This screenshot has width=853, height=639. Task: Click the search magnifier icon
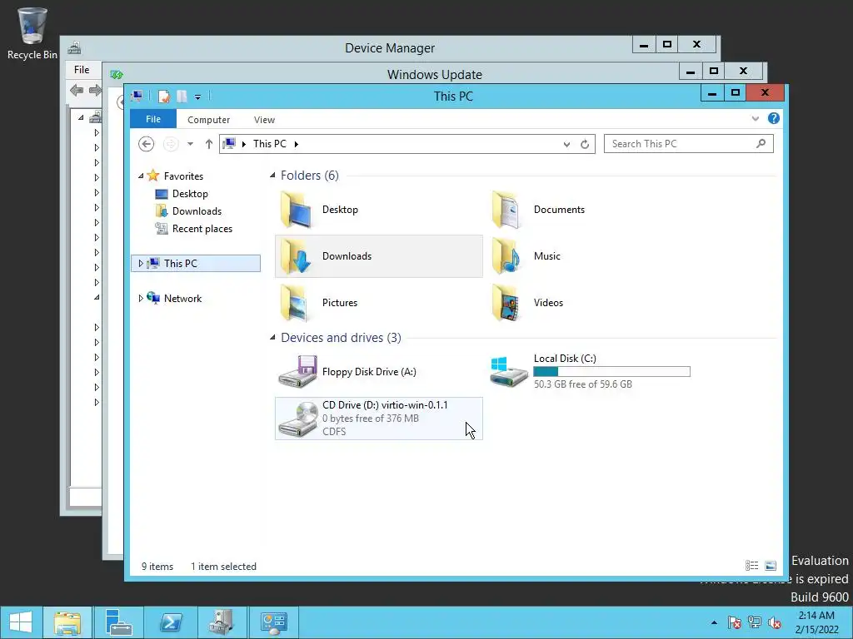tap(761, 143)
